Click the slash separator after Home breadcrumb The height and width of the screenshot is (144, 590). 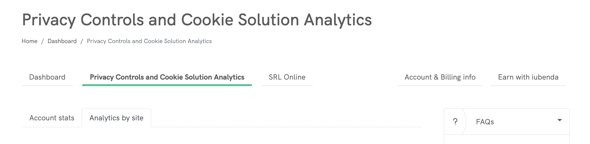[x=42, y=41]
